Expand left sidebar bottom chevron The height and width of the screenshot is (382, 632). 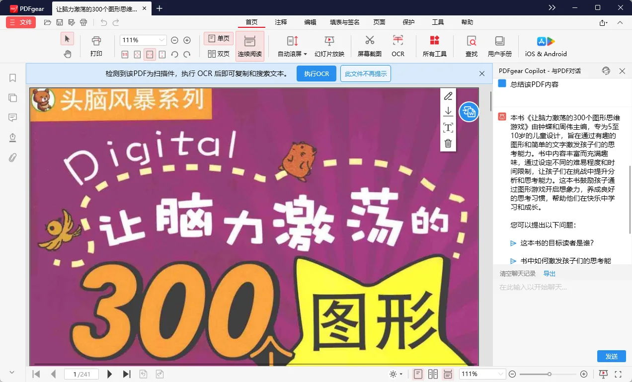click(12, 372)
